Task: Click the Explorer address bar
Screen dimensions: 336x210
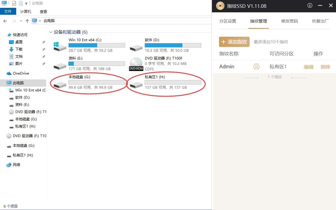Action: pyautogui.click(x=120, y=20)
